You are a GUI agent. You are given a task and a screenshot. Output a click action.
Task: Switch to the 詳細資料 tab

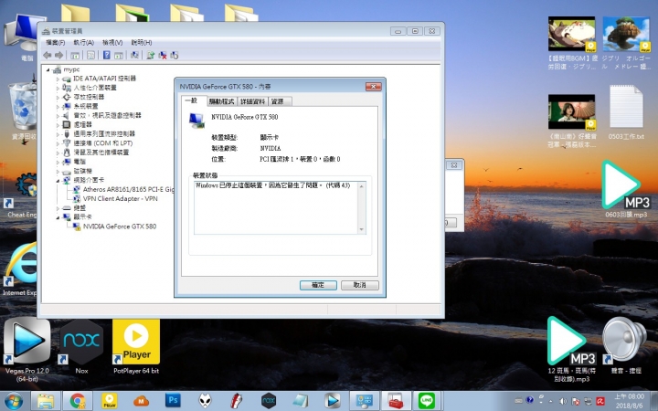252,101
